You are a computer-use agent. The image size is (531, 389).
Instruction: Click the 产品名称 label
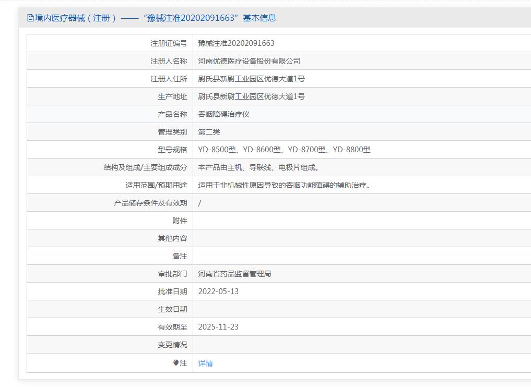coord(172,114)
